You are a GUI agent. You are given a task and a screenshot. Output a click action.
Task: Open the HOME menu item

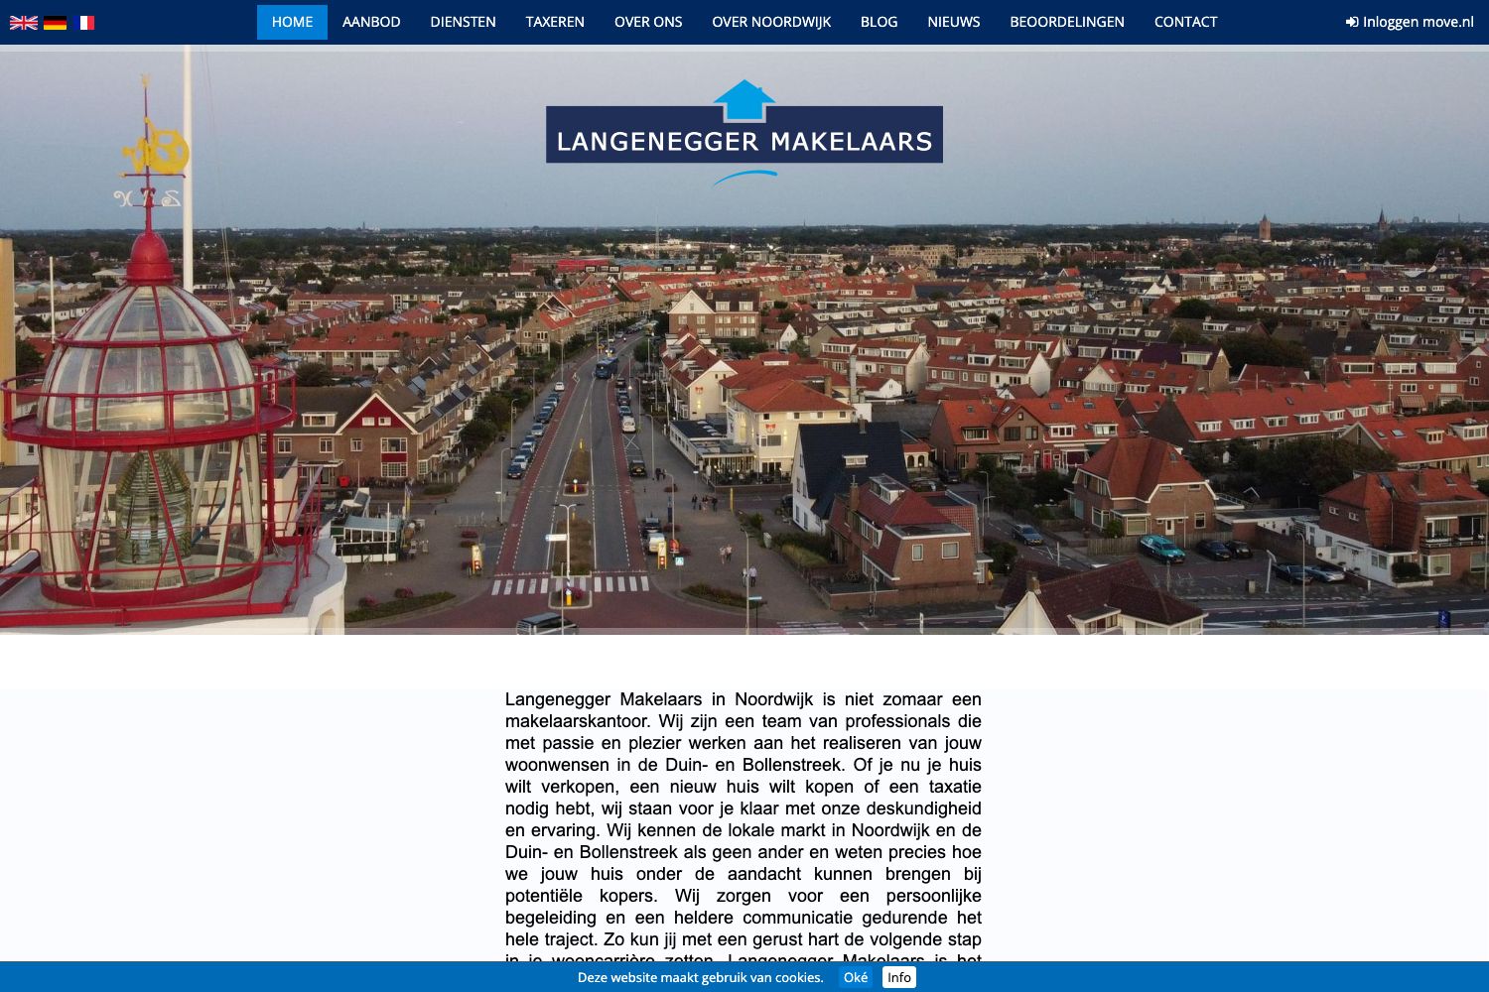click(x=292, y=22)
